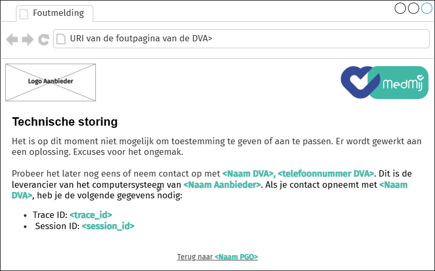The image size is (435, 271).
Task: Click the page icon in the address bar
Action: [x=61, y=39]
